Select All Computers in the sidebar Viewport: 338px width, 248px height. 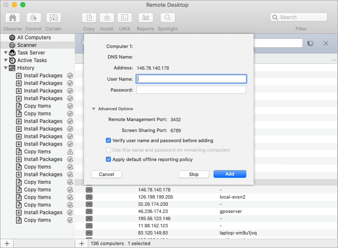tap(34, 38)
